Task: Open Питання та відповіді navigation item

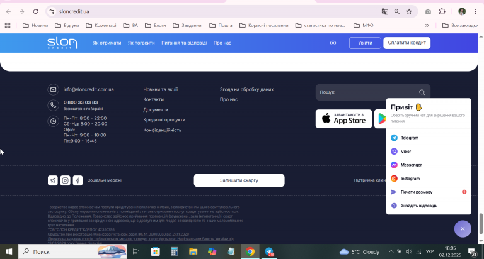Action: coord(184,43)
